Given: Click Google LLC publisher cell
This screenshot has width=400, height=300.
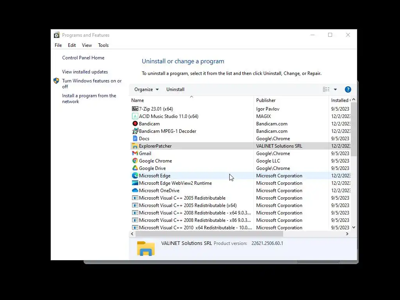Looking at the screenshot, I should (268, 161).
